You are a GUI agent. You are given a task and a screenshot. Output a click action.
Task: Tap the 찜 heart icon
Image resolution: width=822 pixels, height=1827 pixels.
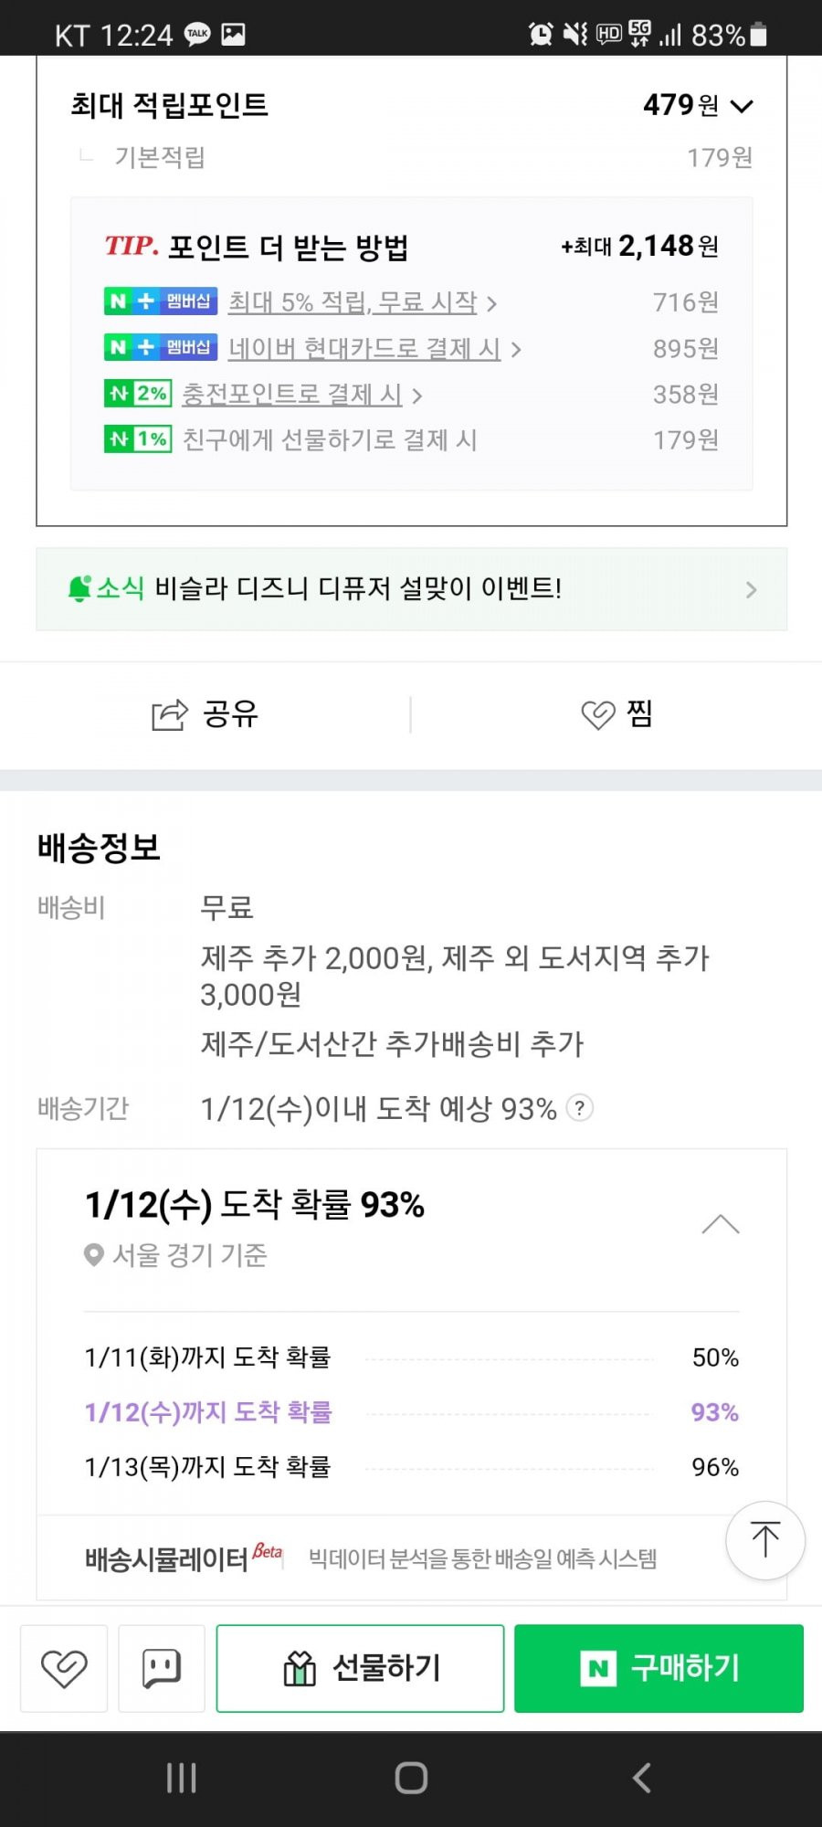point(598,714)
